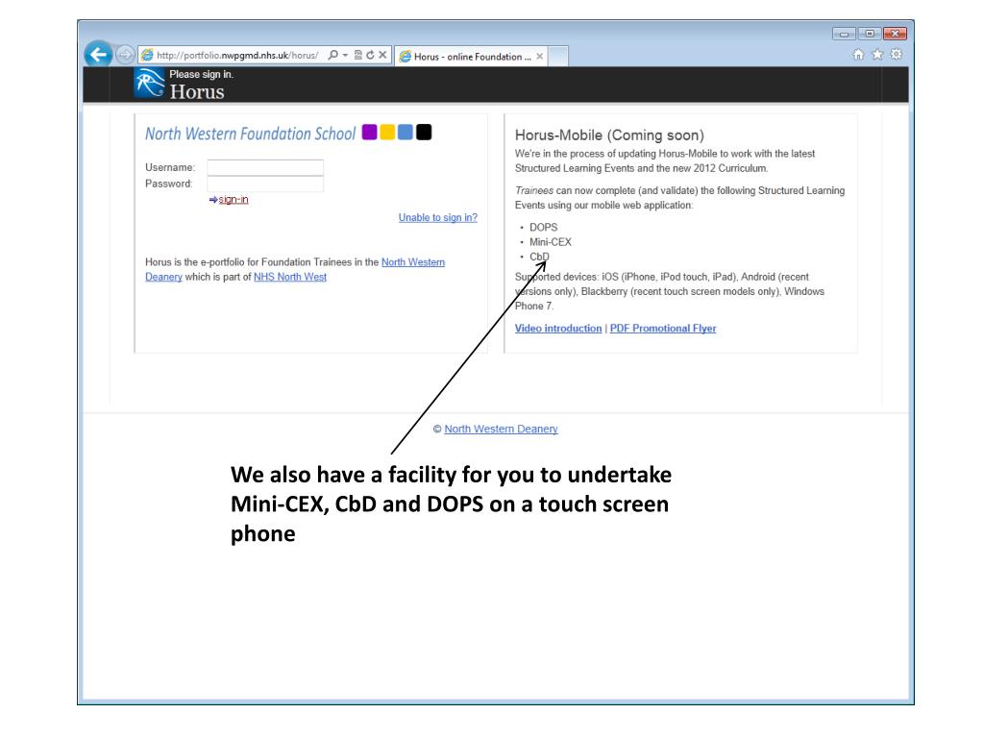This screenshot has width=984, height=738.
Task: Click the CbD list item
Action: click(539, 257)
